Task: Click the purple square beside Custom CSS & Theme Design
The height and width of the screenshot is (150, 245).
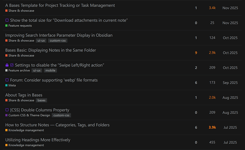Action: tap(6, 115)
